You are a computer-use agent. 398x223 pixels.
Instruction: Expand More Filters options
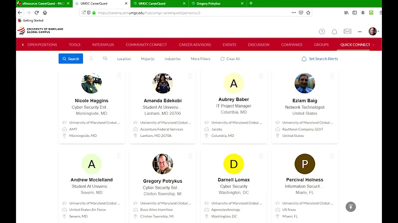(201, 59)
